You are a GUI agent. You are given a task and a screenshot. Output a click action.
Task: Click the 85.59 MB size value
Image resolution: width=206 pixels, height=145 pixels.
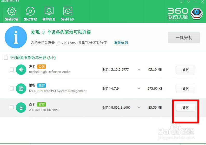click(155, 108)
